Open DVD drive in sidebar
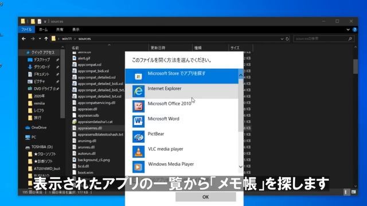The image size is (367, 206). click(45, 89)
